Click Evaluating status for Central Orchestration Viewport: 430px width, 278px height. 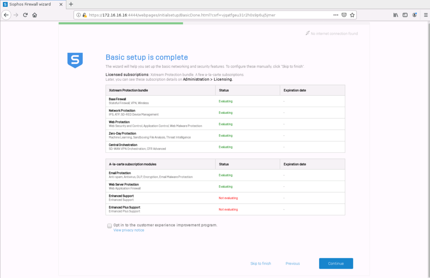pyautogui.click(x=225, y=147)
